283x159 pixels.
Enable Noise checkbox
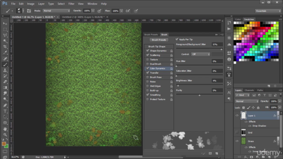(148, 82)
